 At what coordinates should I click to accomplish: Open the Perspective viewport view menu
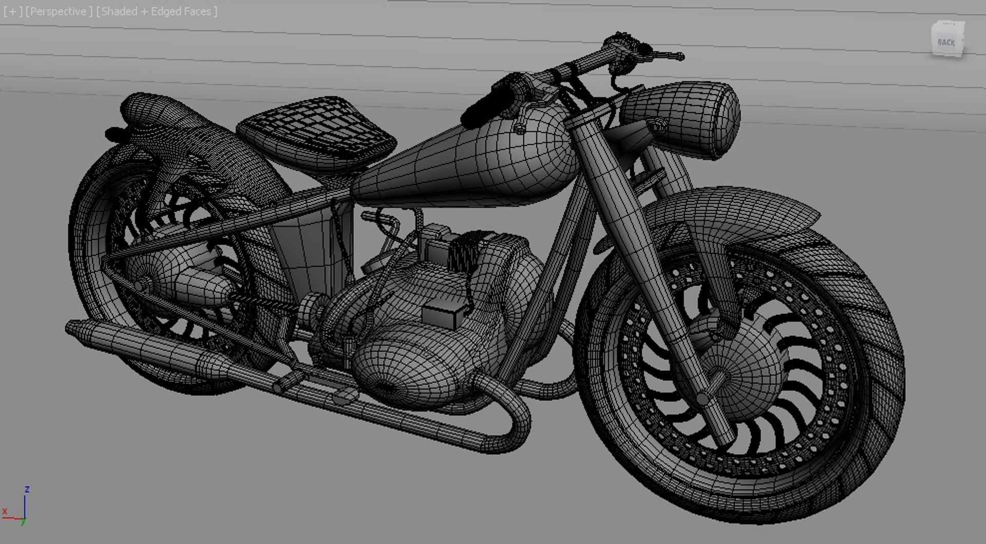click(59, 11)
